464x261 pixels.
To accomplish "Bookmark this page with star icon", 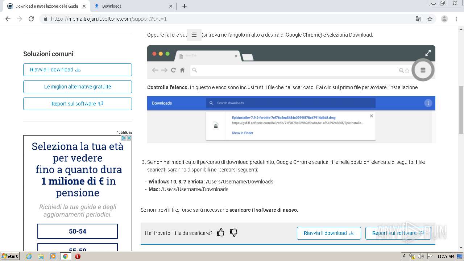I will tap(430, 19).
